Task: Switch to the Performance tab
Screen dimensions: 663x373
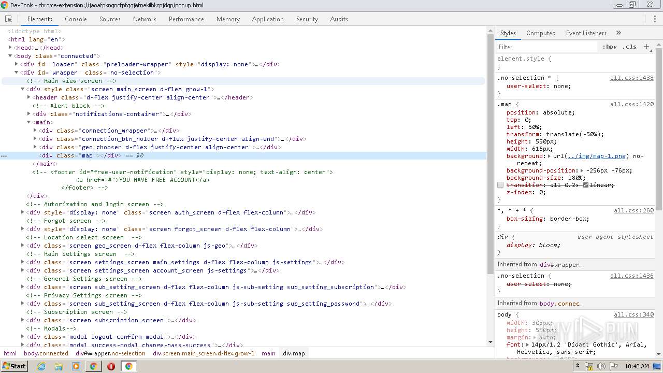Action: click(x=186, y=19)
